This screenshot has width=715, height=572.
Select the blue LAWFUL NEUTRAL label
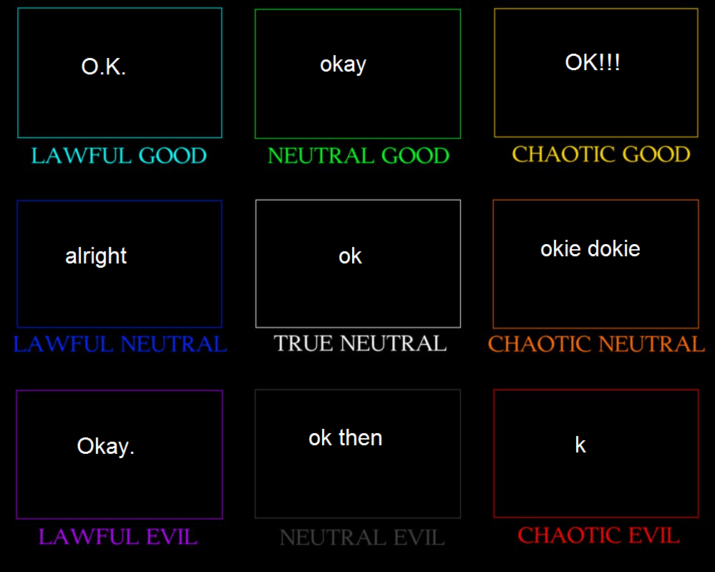[x=120, y=344]
